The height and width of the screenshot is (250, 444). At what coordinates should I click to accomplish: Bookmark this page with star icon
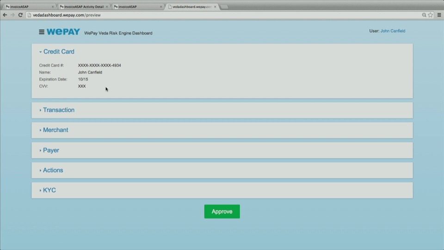[431, 15]
